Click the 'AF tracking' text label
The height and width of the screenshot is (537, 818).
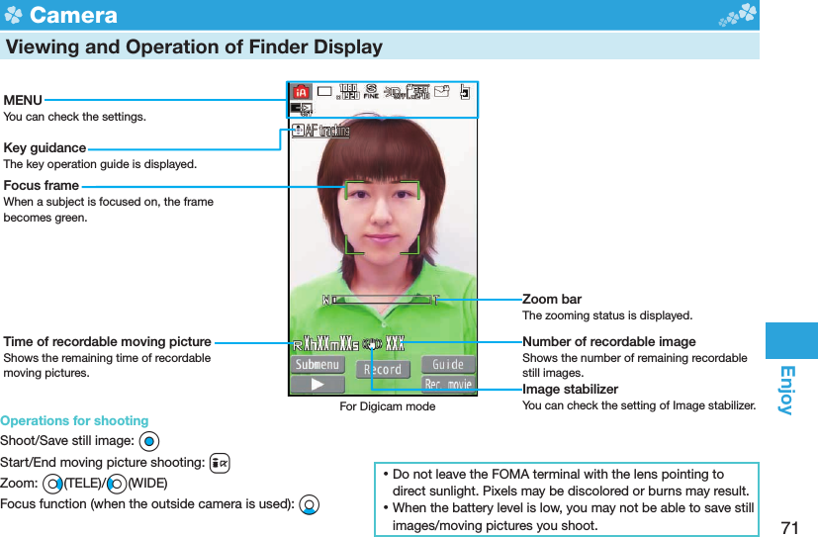(327, 130)
